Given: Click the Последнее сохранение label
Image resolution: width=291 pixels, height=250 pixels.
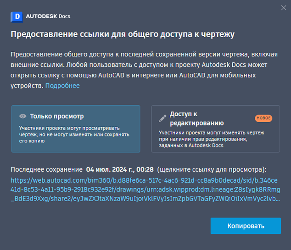Looking at the screenshot, I should 46,169.
